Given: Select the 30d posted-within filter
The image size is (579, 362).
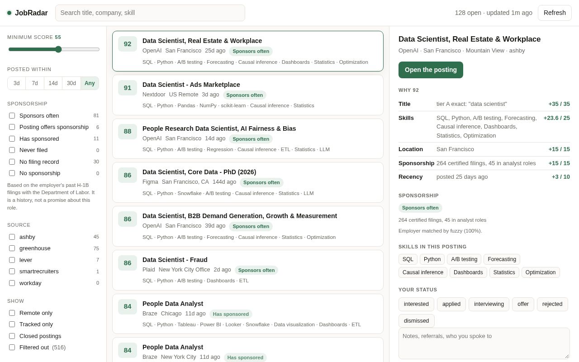Looking at the screenshot, I should [x=71, y=83].
